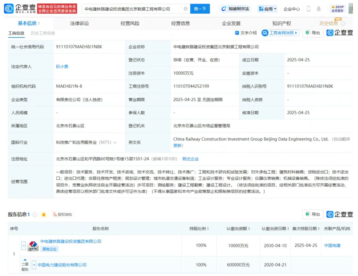This screenshot has width=358, height=276.
Task: Switch to the 经营风险 tab
Action: point(130,23)
